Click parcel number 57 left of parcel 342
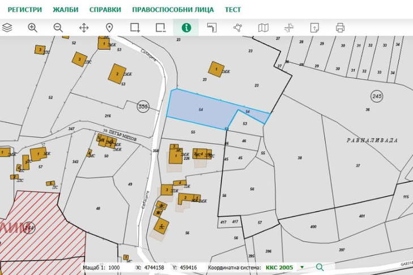This screenshot has height=275, width=413. 40,166
